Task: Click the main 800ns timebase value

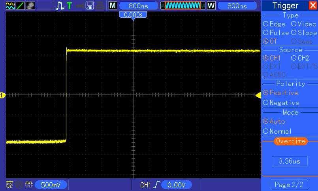Action: (x=139, y=6)
